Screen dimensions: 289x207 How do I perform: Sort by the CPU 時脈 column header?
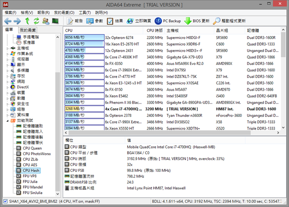coord(154,30)
